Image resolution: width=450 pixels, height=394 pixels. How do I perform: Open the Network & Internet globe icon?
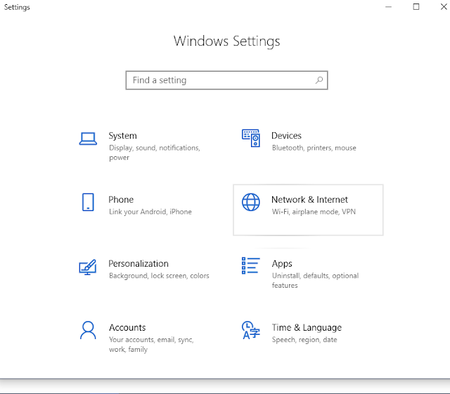tap(251, 202)
